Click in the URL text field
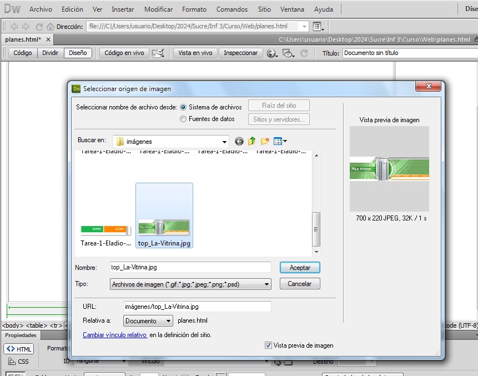The height and width of the screenshot is (376, 478). [197, 307]
